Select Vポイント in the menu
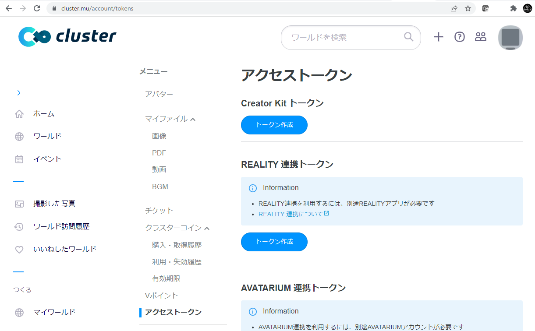This screenshot has width=535, height=331. pyautogui.click(x=161, y=296)
